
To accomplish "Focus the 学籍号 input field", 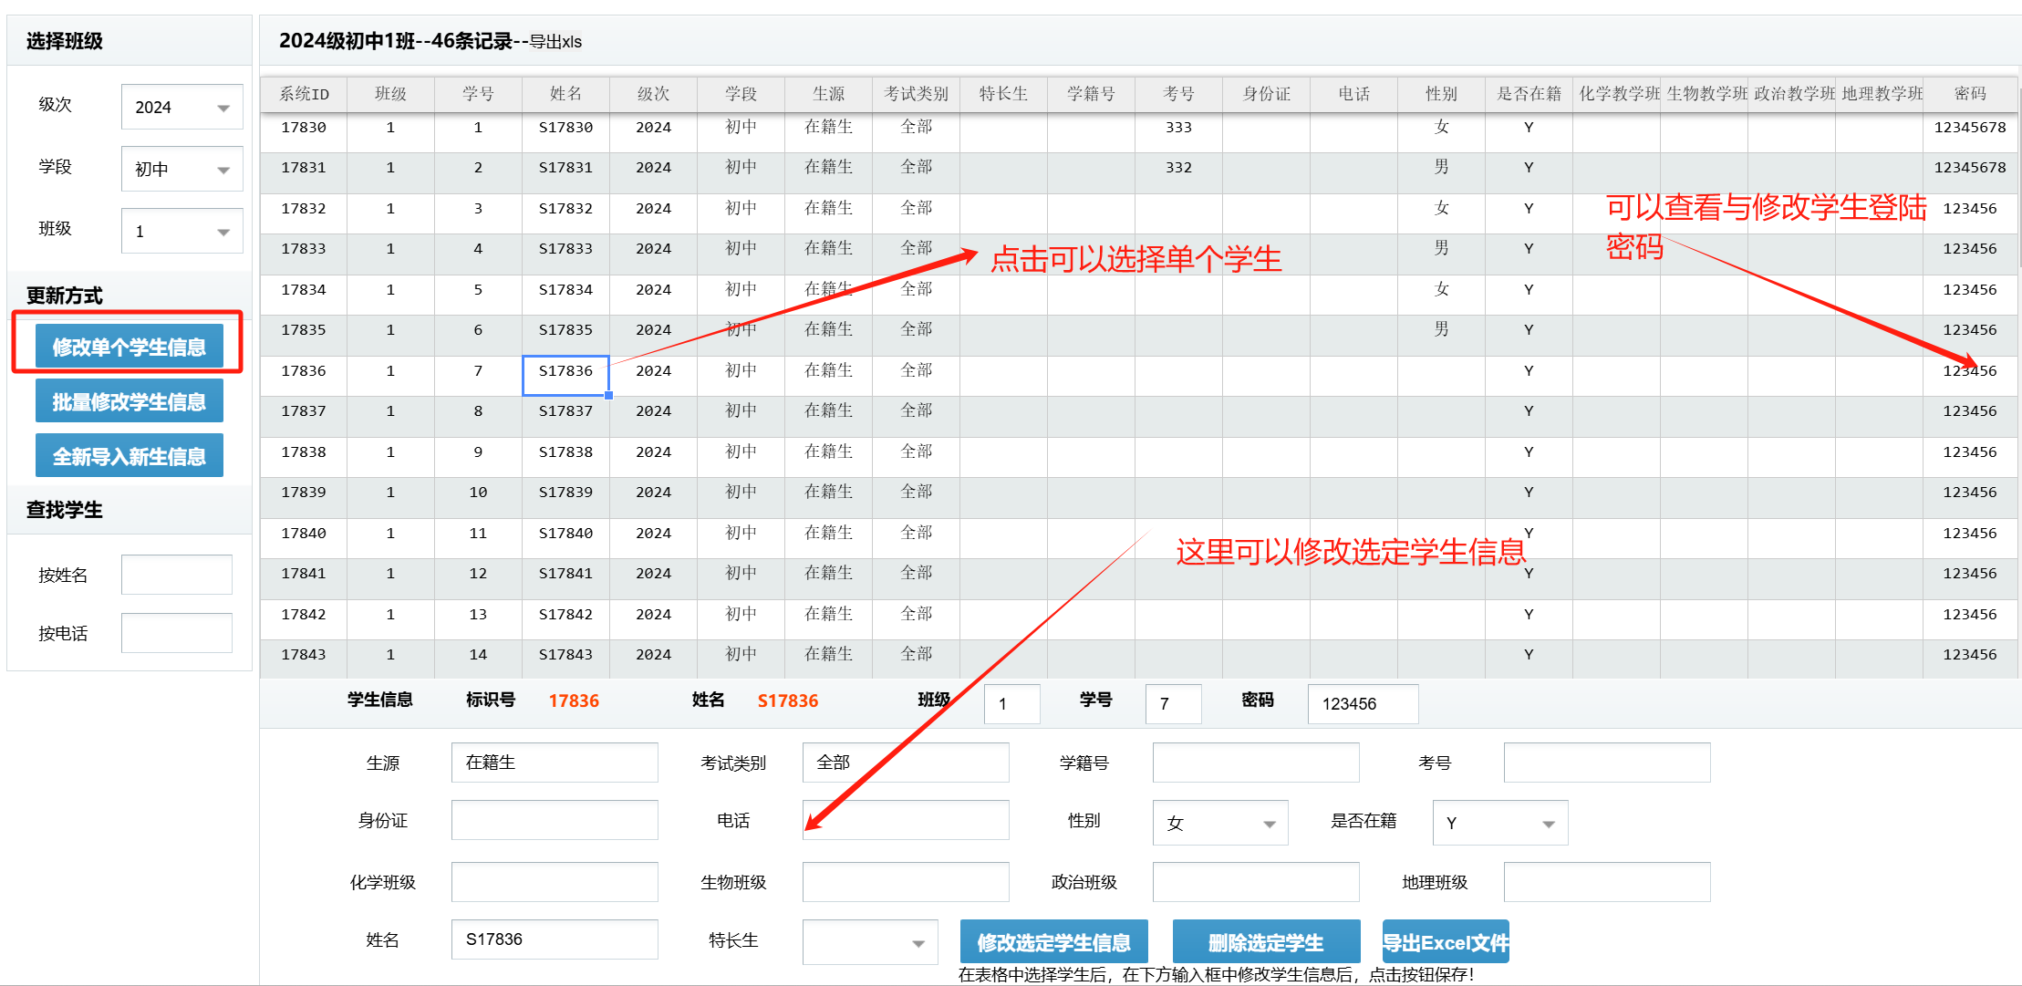I will pyautogui.click(x=1256, y=763).
